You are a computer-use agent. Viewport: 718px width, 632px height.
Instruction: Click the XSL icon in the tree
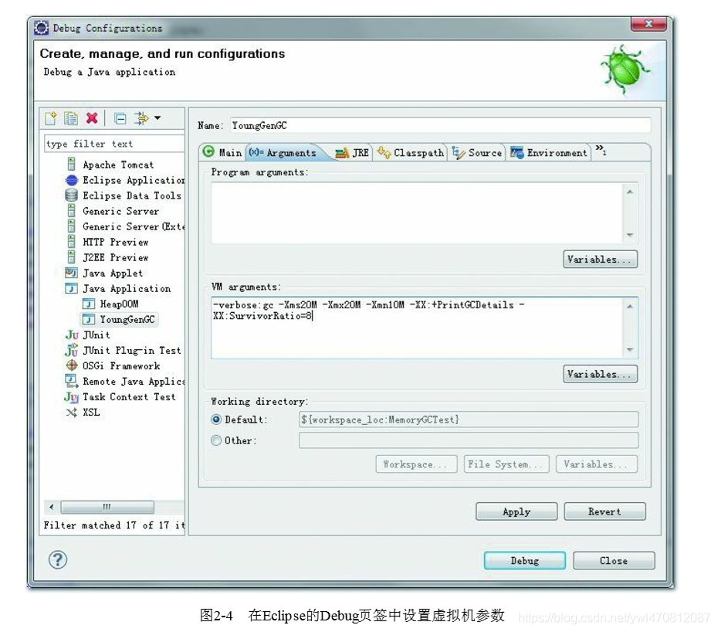click(72, 413)
